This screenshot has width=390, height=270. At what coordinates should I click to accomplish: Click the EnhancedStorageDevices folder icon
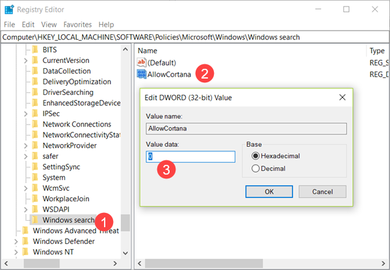[35, 103]
